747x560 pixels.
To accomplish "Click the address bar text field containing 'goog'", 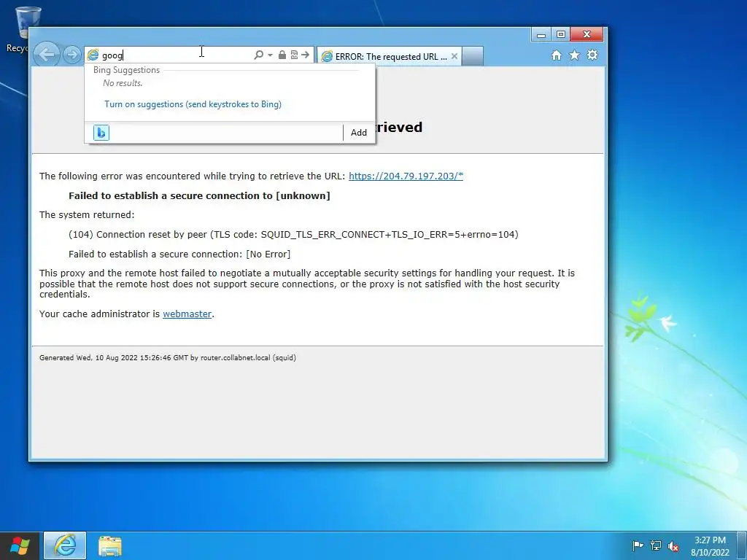I will [x=177, y=55].
